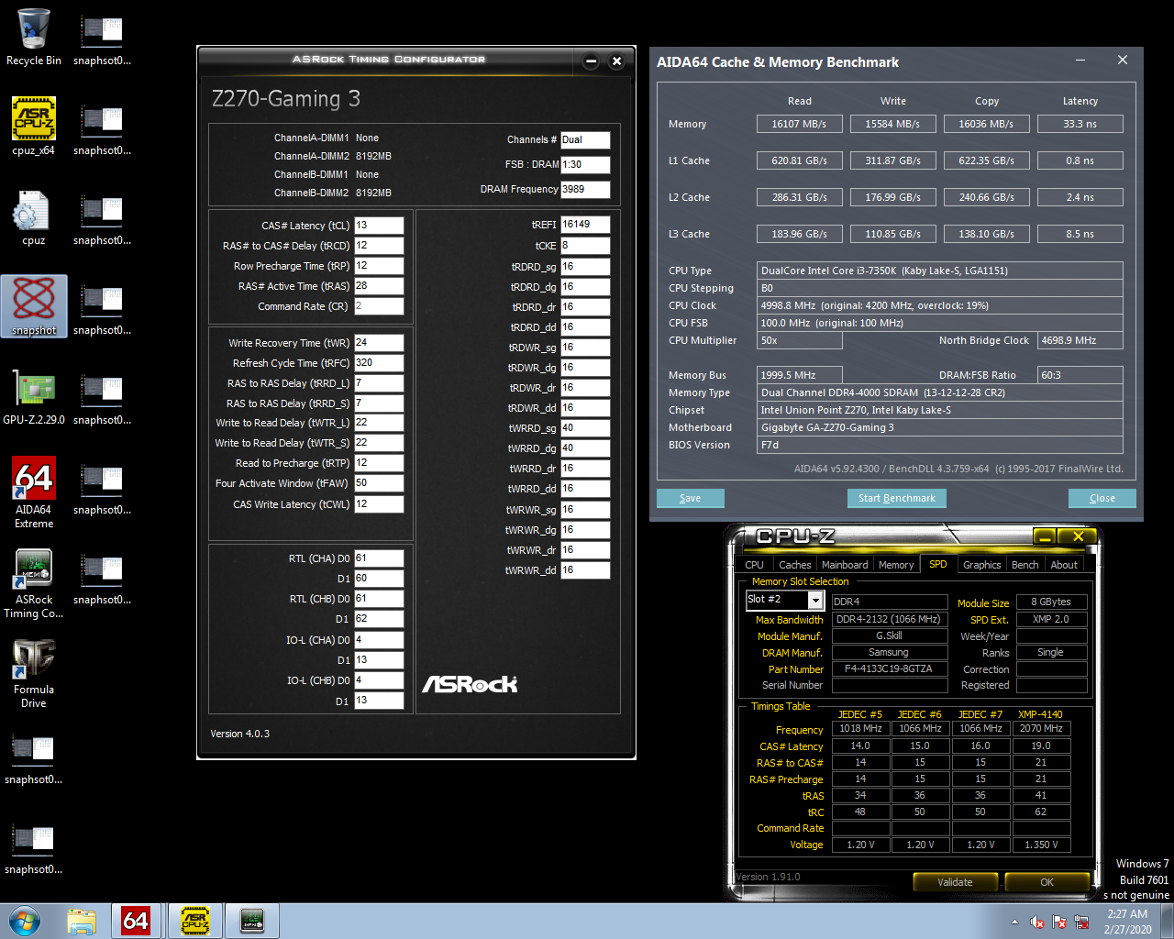Select the GPU-Z.2.29.0 desktop icon

34,396
